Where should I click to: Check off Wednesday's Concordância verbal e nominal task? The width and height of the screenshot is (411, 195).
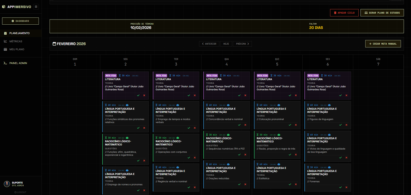(x=239, y=125)
